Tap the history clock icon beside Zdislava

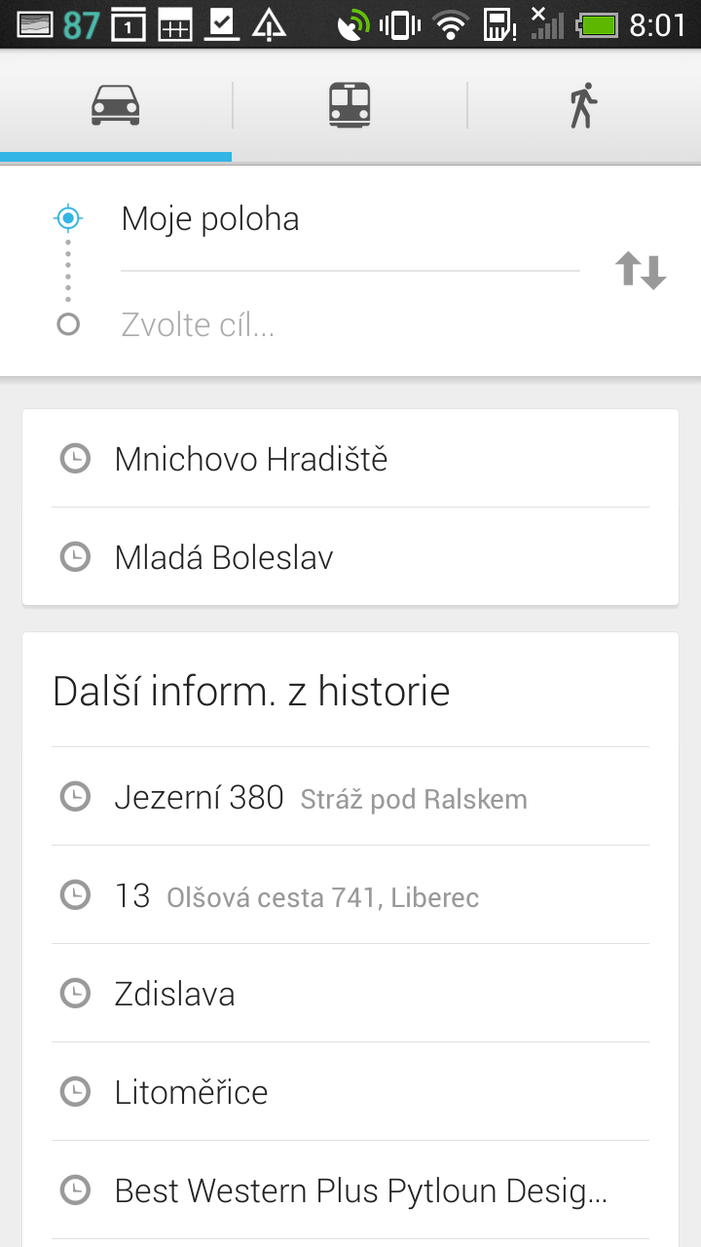coord(75,993)
